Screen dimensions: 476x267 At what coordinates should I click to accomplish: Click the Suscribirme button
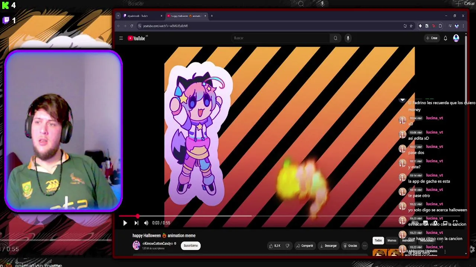click(191, 245)
